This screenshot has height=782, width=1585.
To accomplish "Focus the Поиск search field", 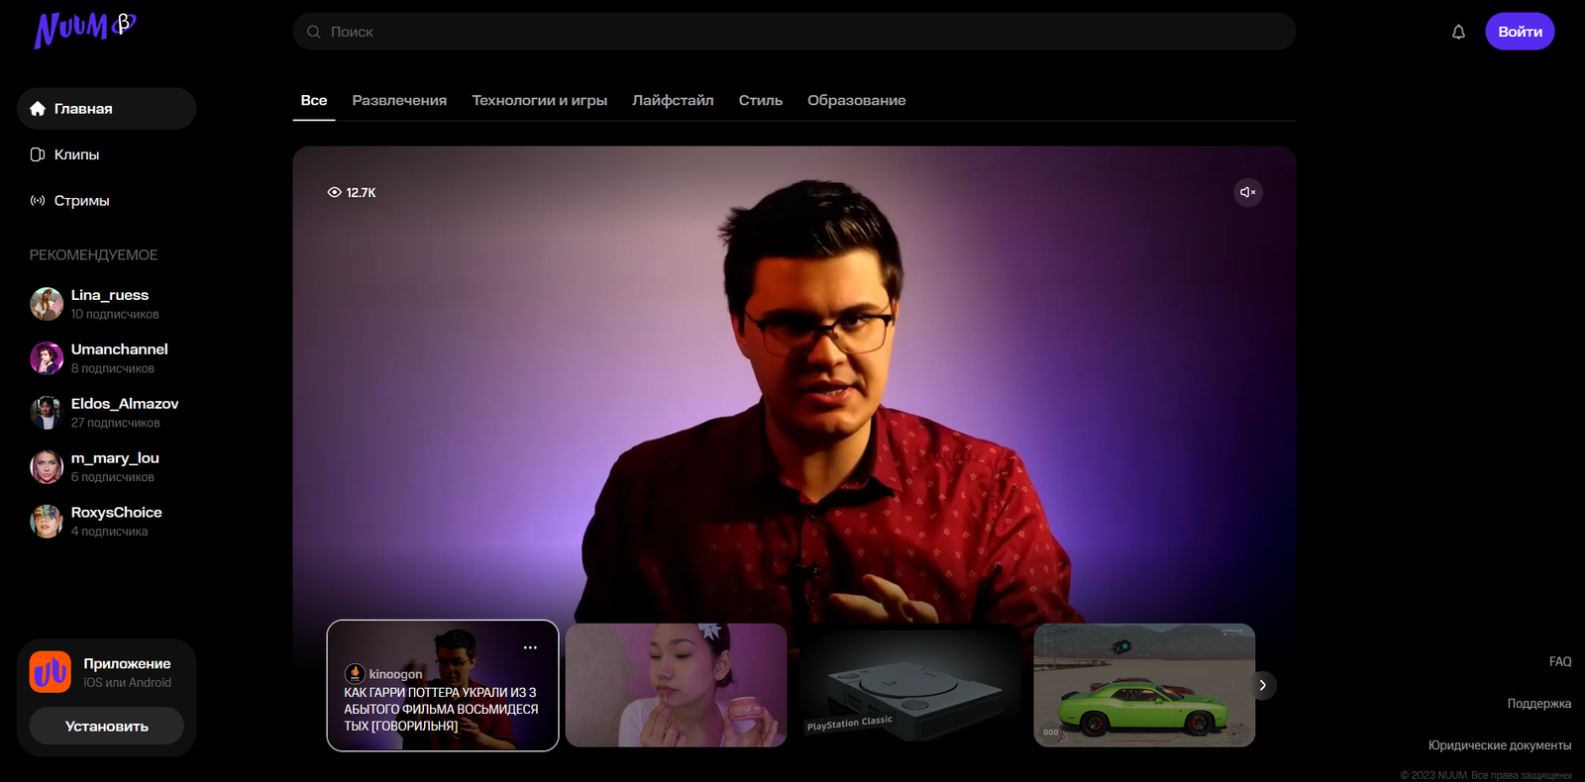I will [792, 32].
